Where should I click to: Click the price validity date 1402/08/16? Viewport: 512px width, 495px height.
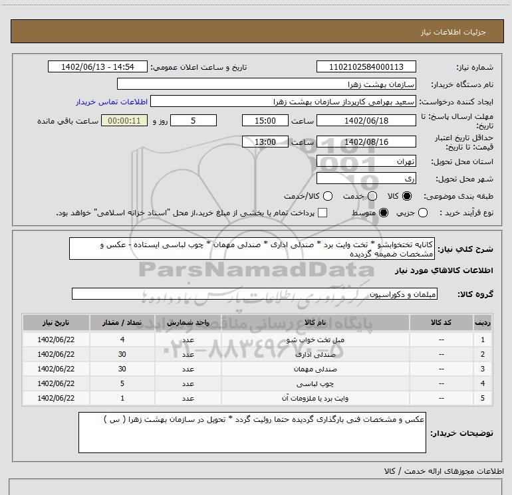coord(366,142)
